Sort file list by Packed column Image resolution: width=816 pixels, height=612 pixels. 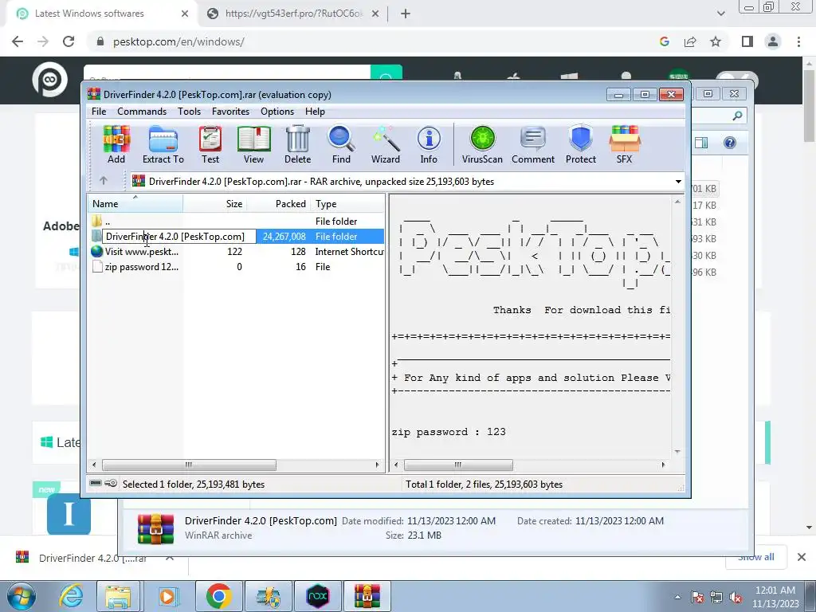tap(278, 203)
